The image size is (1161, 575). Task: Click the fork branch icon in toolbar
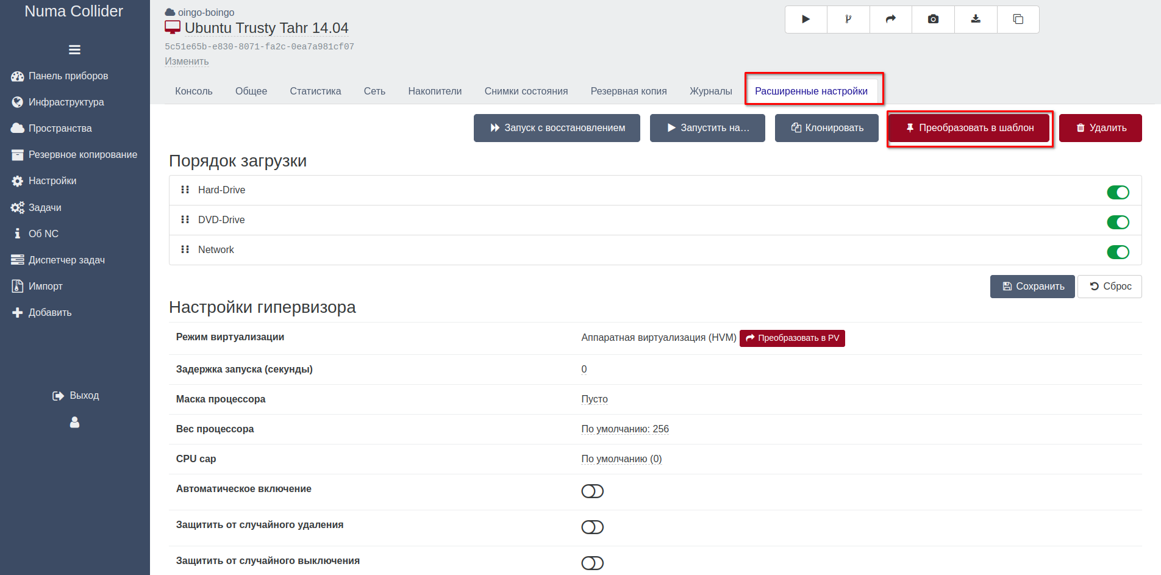[848, 20]
